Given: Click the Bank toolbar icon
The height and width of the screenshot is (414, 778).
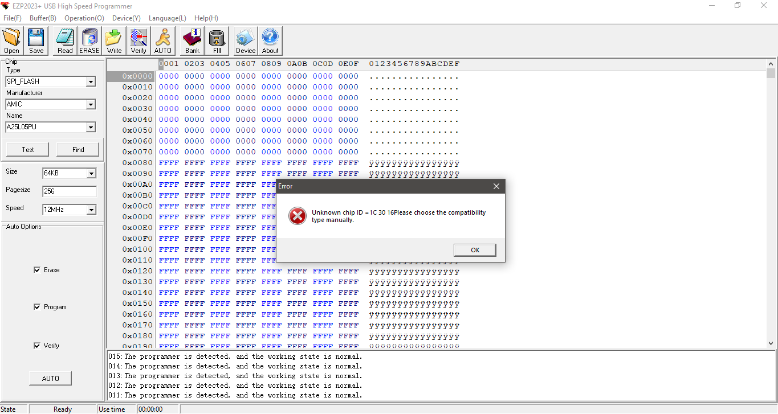Looking at the screenshot, I should [192, 41].
